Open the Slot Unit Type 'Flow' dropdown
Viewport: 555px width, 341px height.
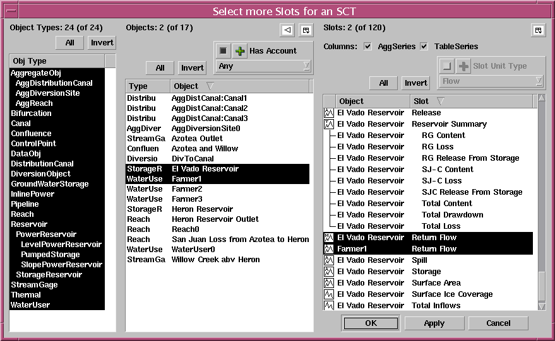pos(492,81)
